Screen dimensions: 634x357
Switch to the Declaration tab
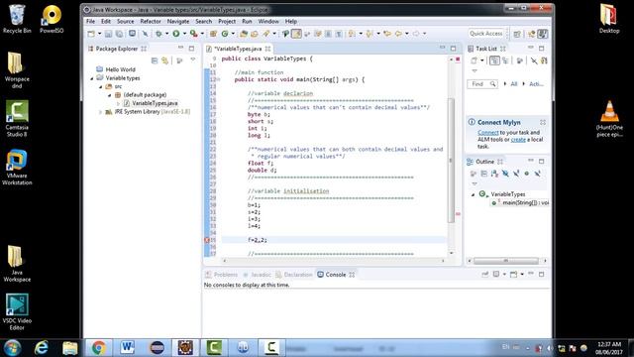(294, 275)
